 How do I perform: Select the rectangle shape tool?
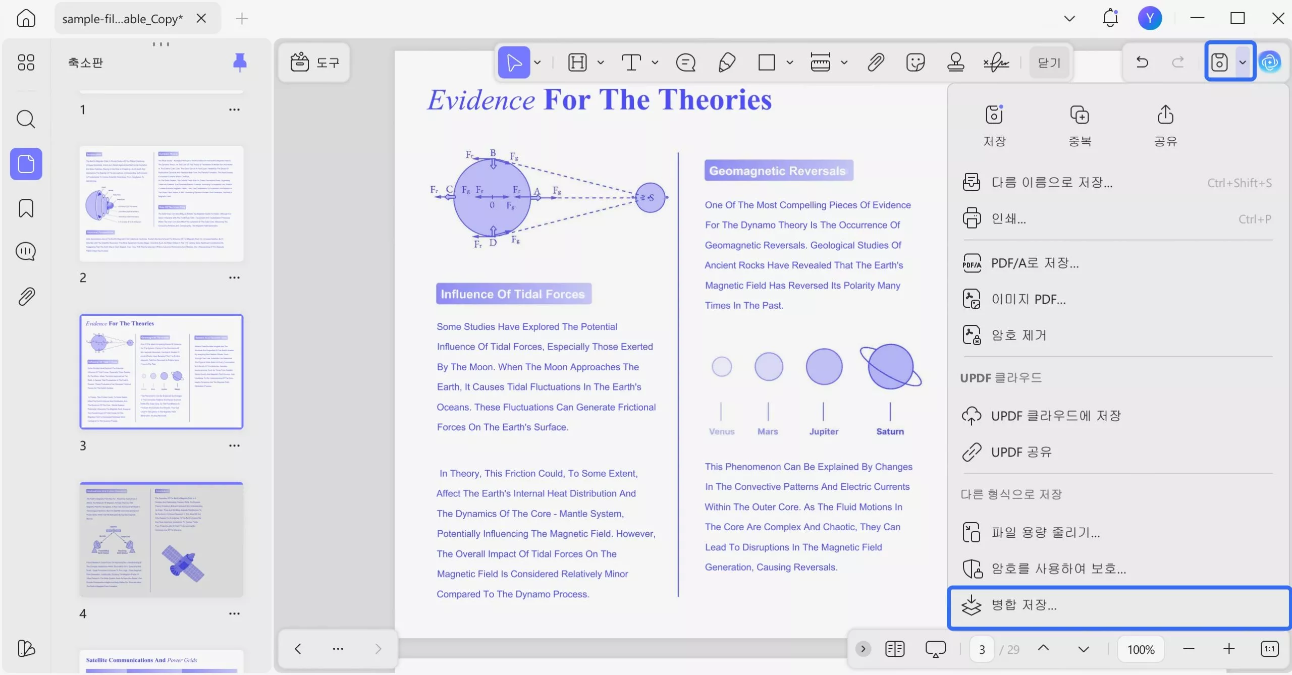767,63
